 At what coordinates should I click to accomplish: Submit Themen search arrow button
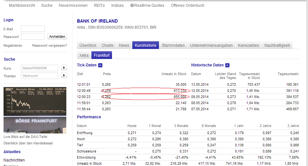[64, 75]
